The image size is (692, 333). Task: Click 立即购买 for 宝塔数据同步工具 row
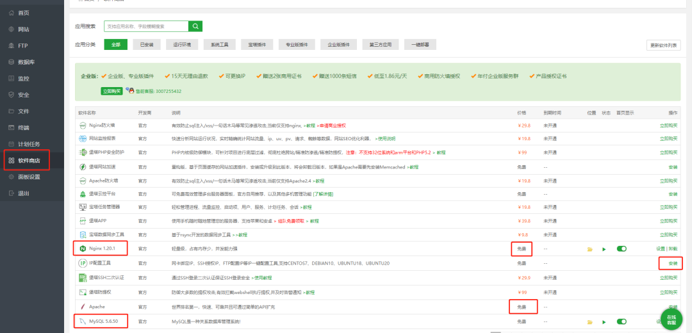[668, 234]
